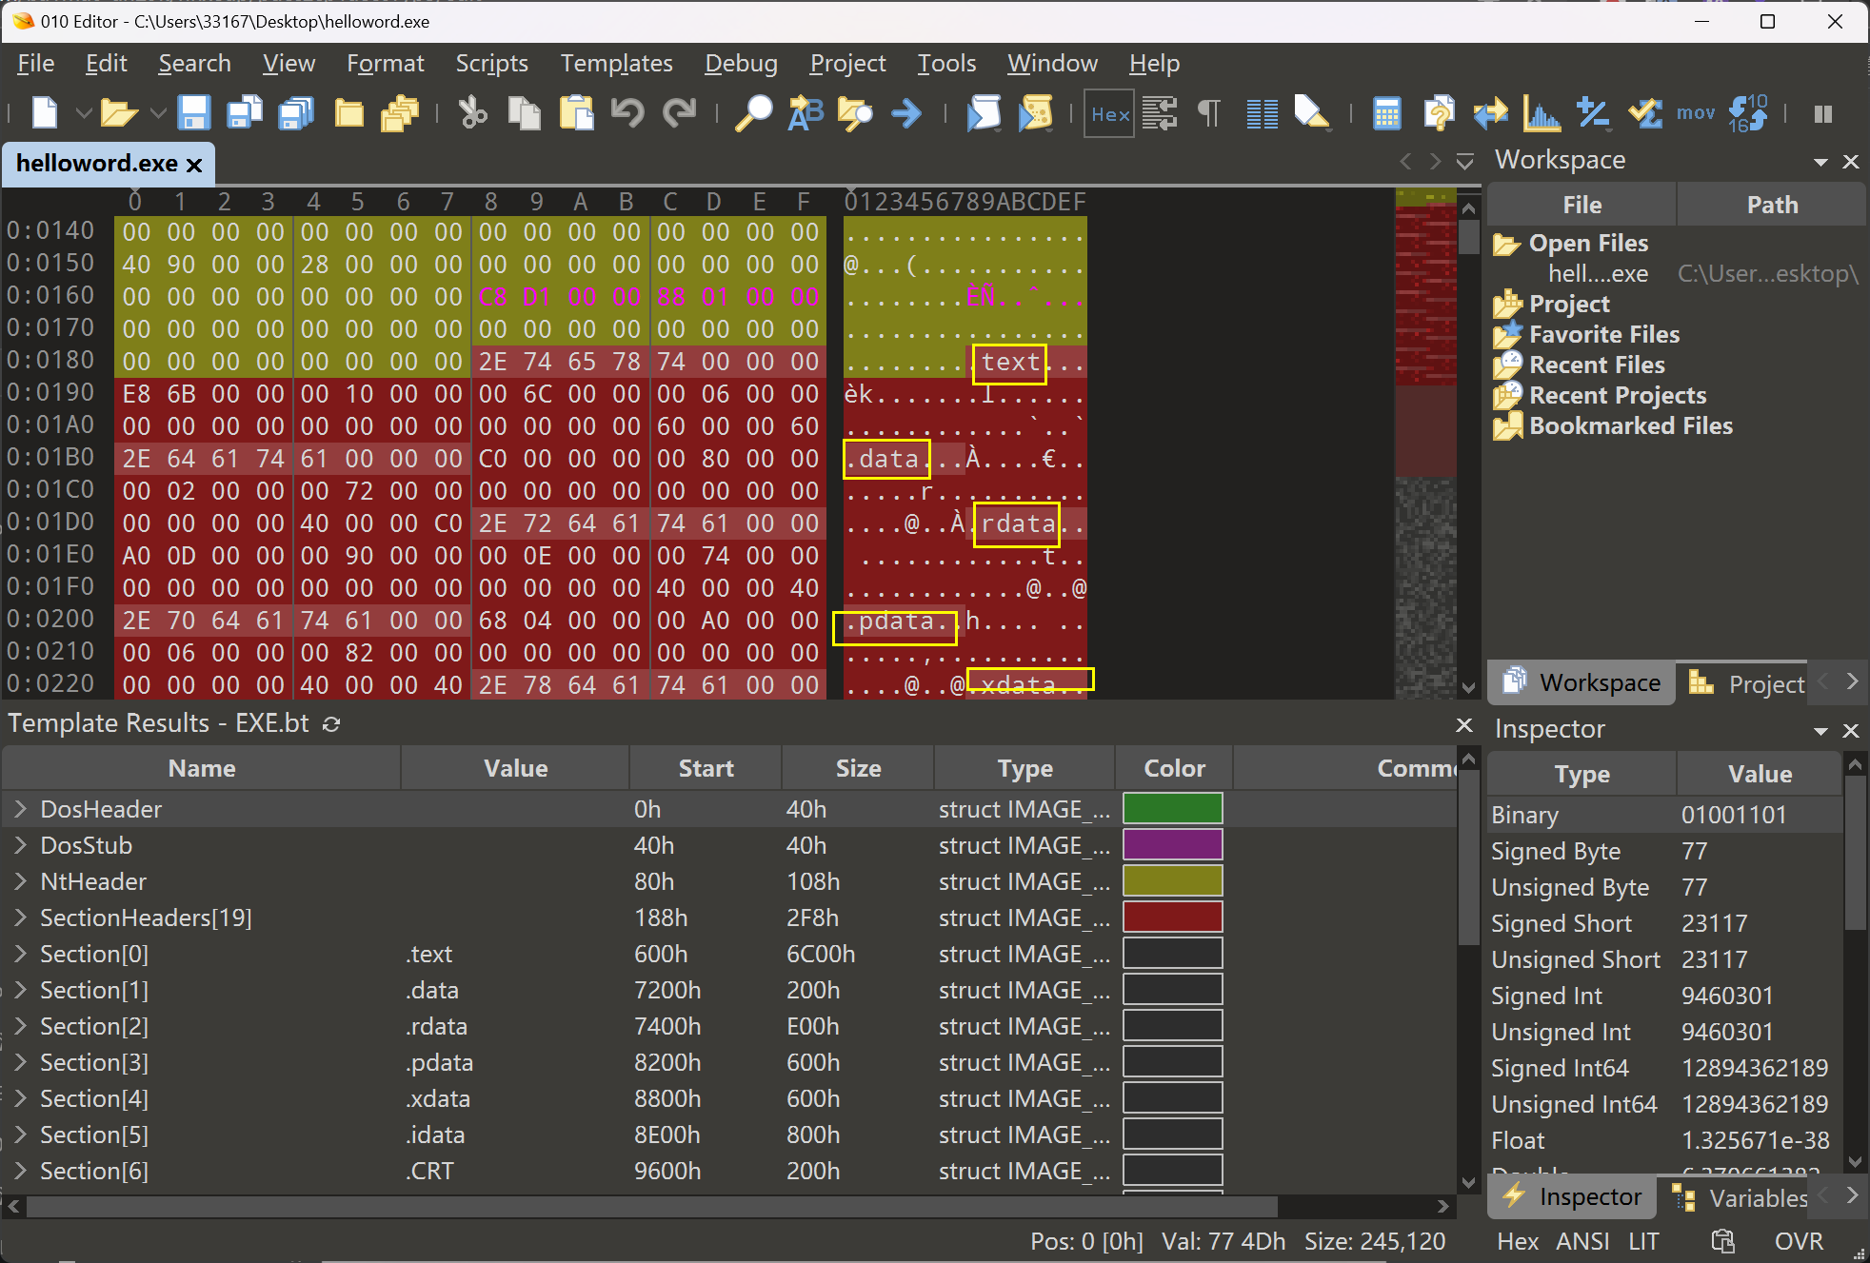
Task: Open the File menu
Action: (36, 63)
